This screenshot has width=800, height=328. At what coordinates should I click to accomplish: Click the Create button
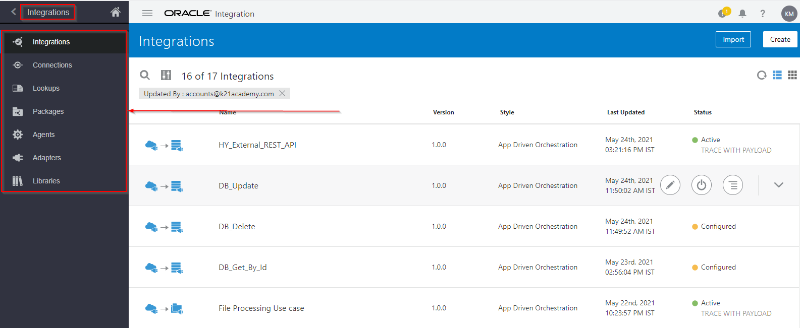[780, 39]
